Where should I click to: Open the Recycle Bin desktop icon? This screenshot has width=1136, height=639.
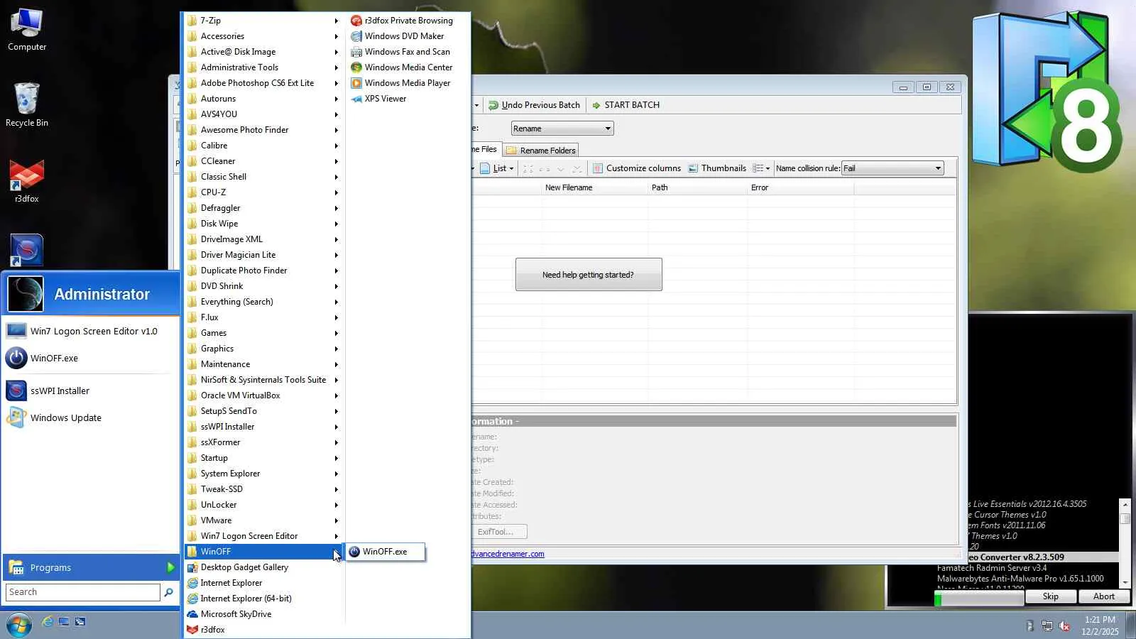click(x=27, y=104)
